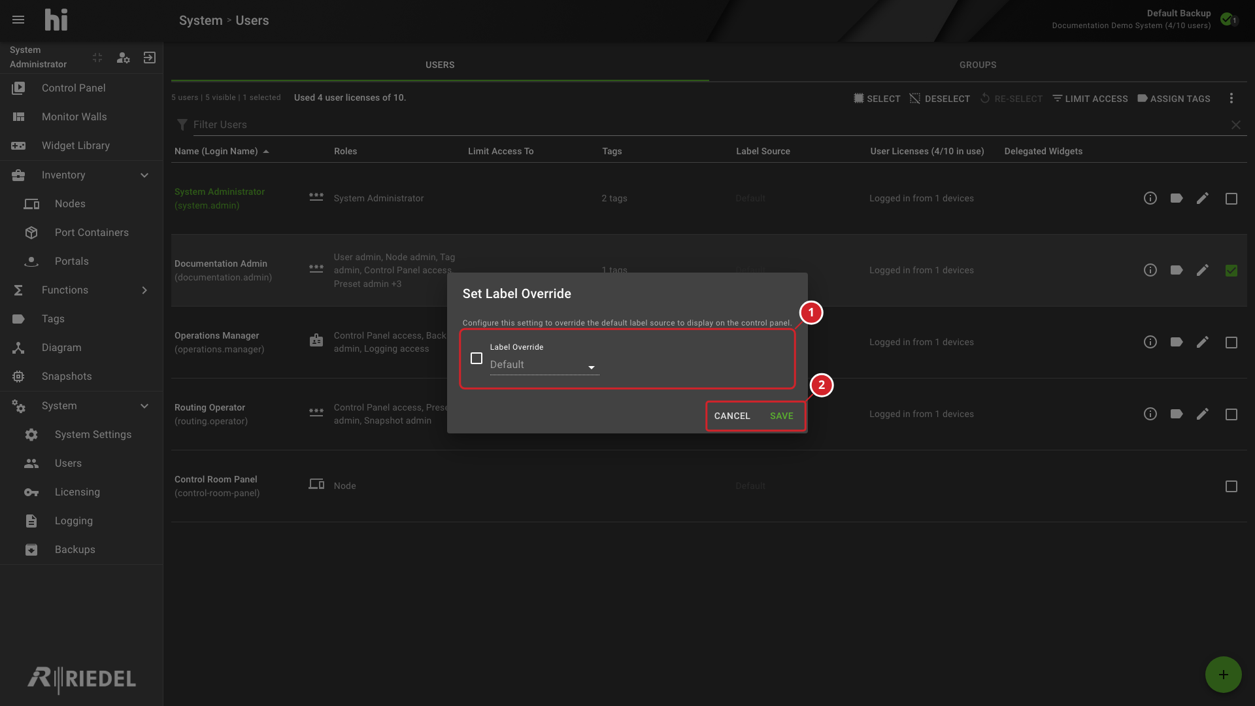The height and width of the screenshot is (706, 1255).
Task: Open System Settings
Action: (81, 435)
